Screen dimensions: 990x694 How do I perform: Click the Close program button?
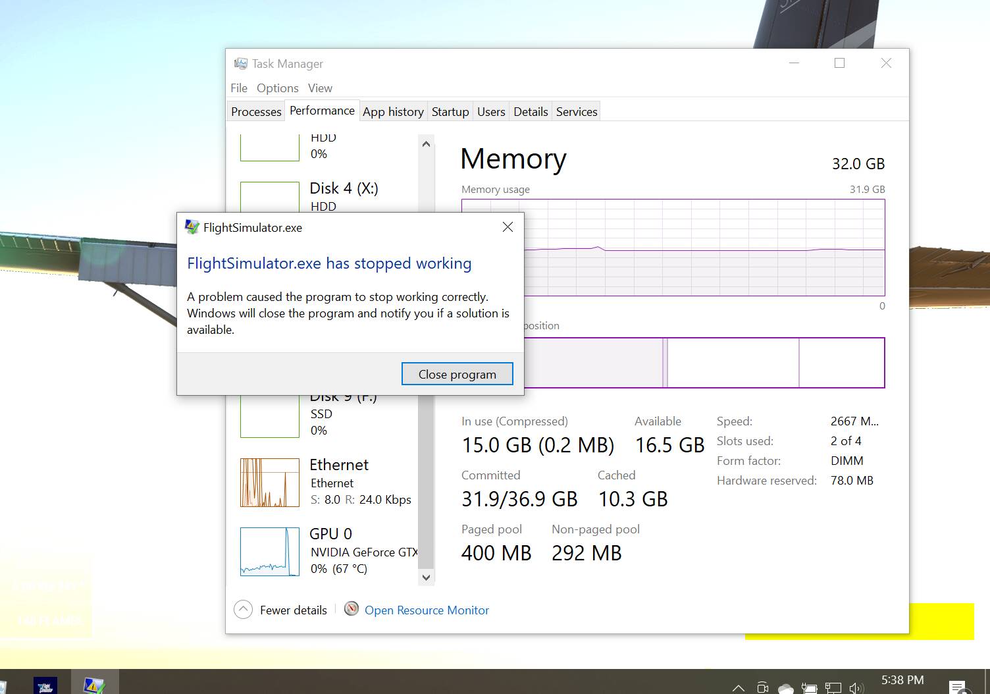[457, 374]
